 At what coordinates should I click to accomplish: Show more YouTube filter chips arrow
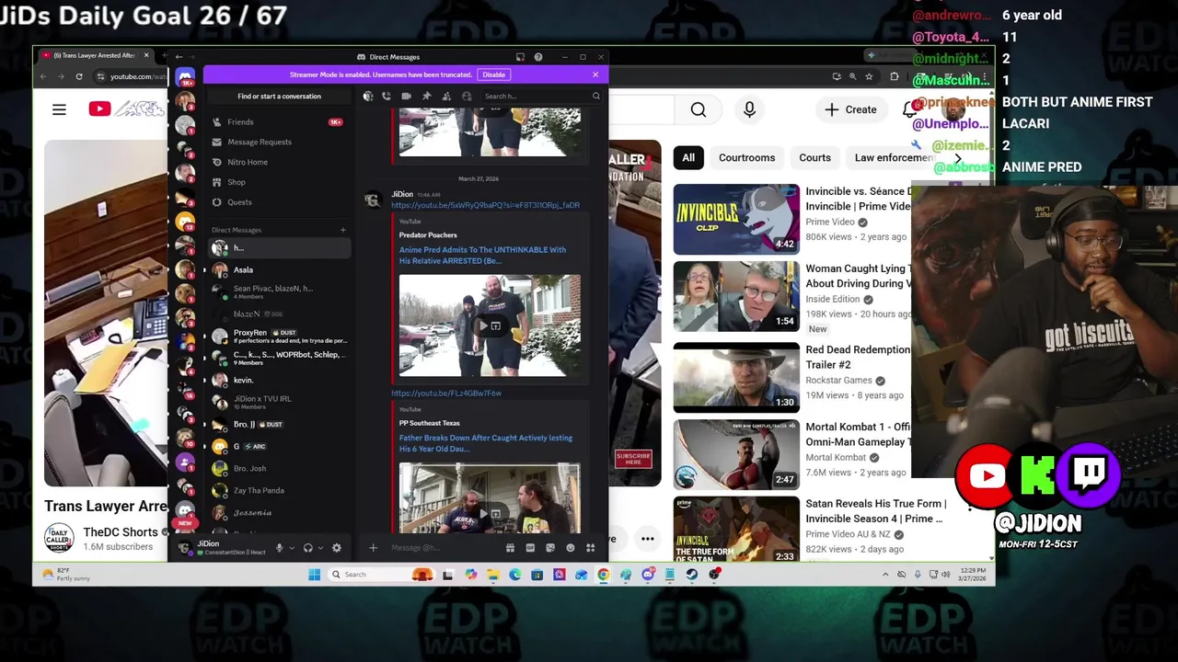click(x=957, y=158)
